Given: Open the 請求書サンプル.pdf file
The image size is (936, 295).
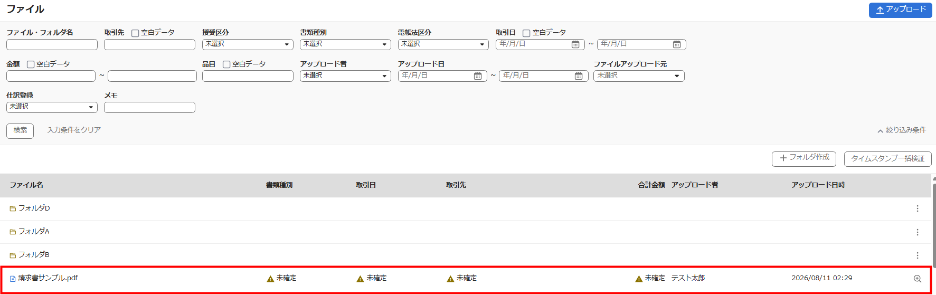Looking at the screenshot, I should 48,278.
